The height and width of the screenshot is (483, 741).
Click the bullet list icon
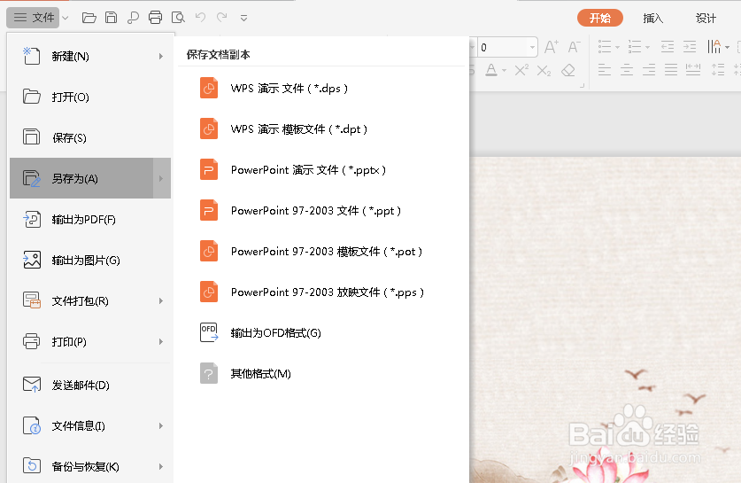(605, 46)
